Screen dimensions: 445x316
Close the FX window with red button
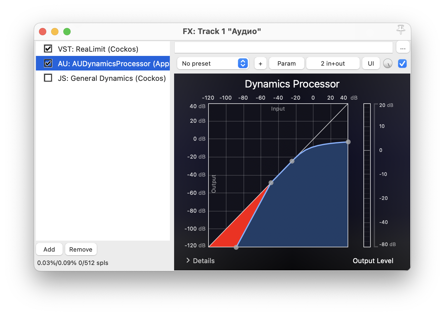click(43, 31)
